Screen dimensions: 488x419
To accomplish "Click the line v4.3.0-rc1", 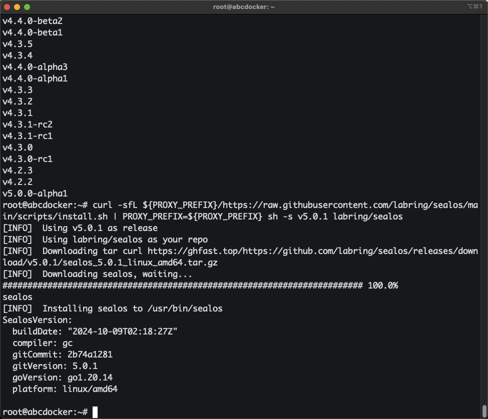I will (x=28, y=159).
